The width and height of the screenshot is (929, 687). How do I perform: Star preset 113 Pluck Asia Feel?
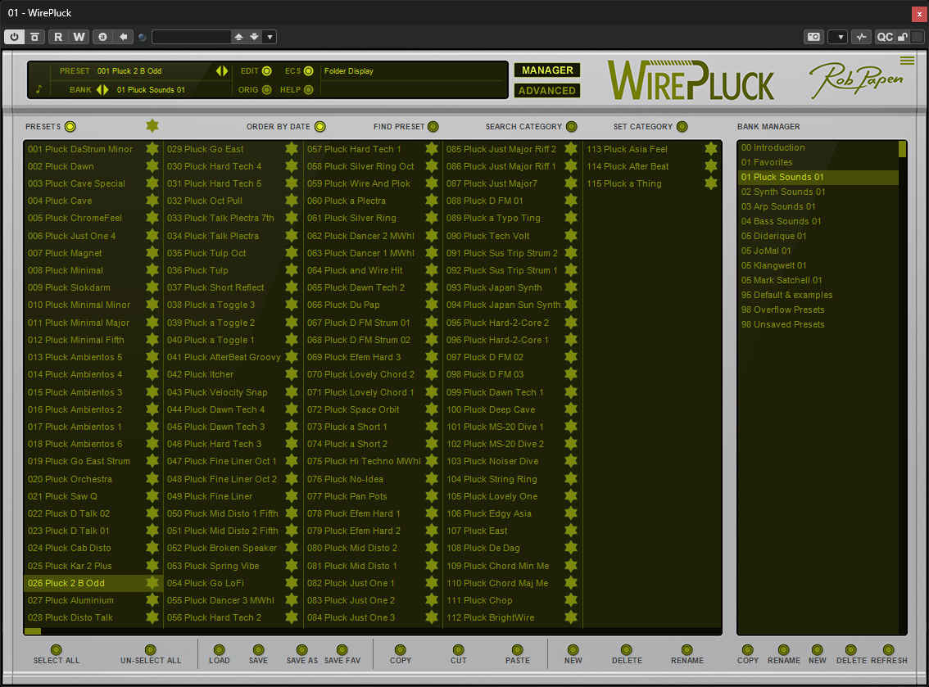pos(711,149)
